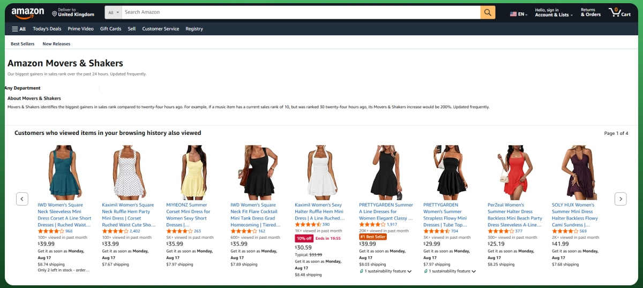Open Returns & Orders
The width and height of the screenshot is (643, 288).
click(590, 12)
